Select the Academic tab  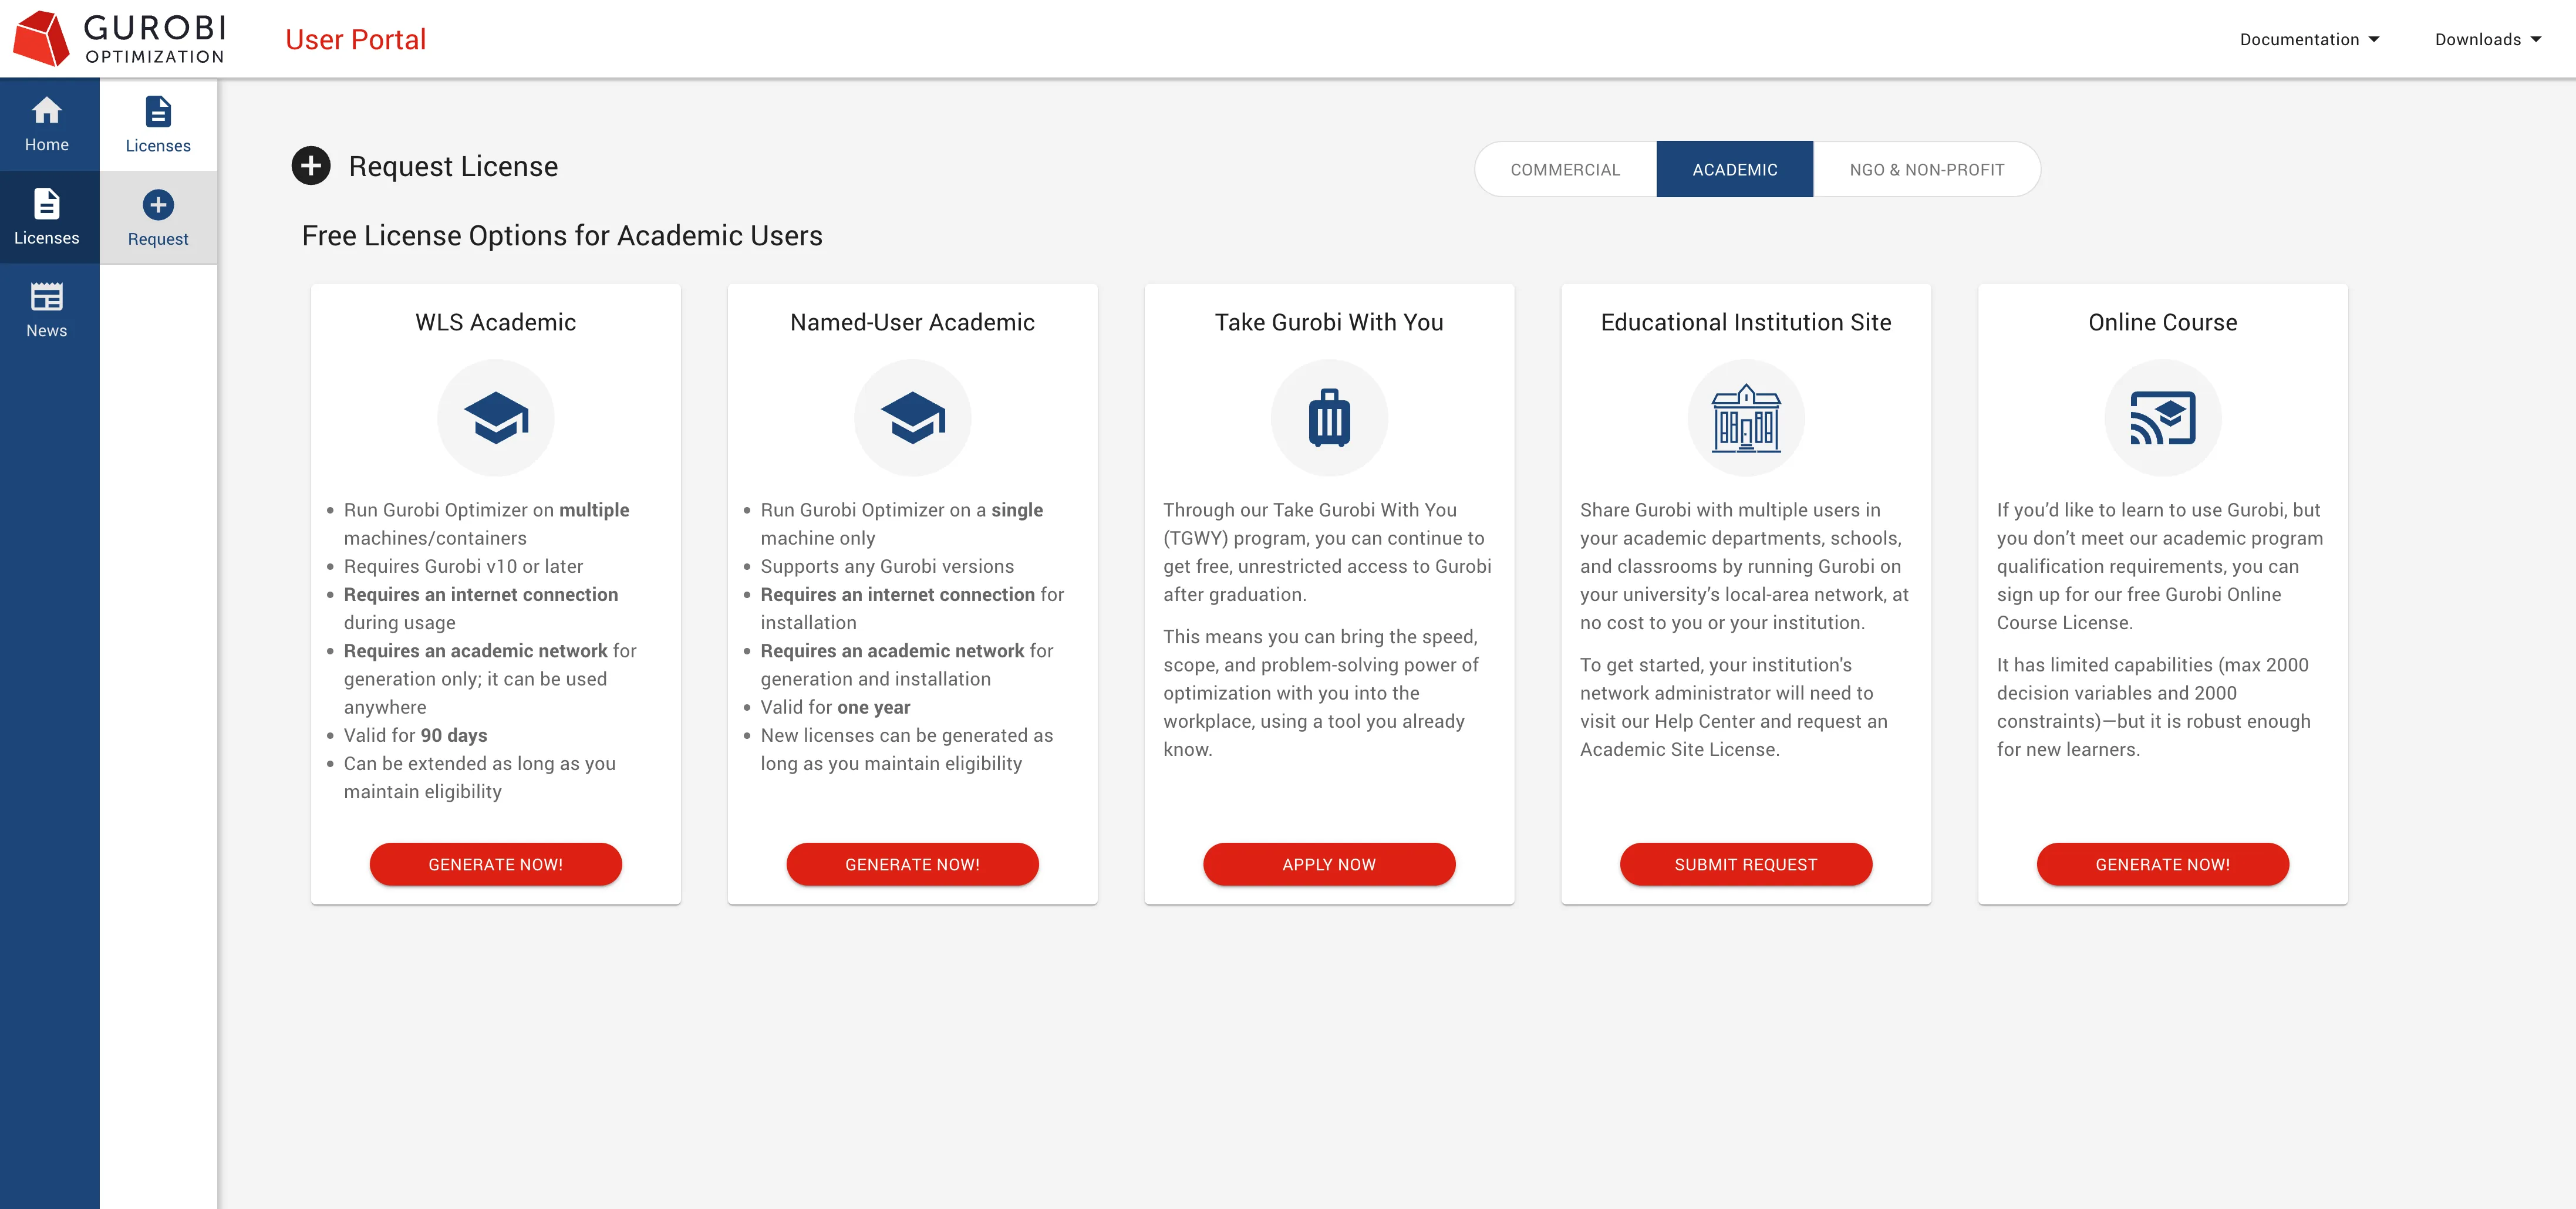pos(1734,169)
